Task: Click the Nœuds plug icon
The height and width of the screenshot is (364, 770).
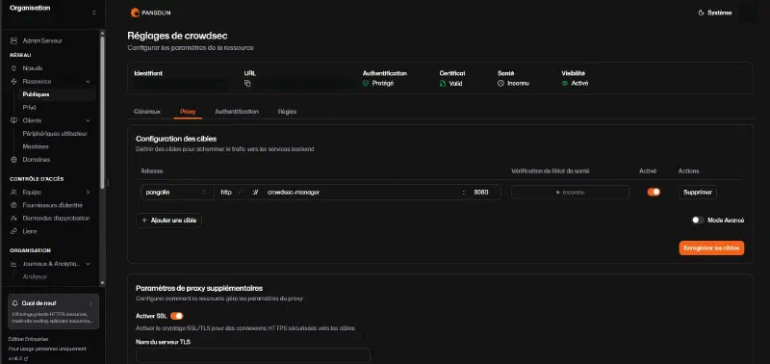Action: pyautogui.click(x=13, y=68)
